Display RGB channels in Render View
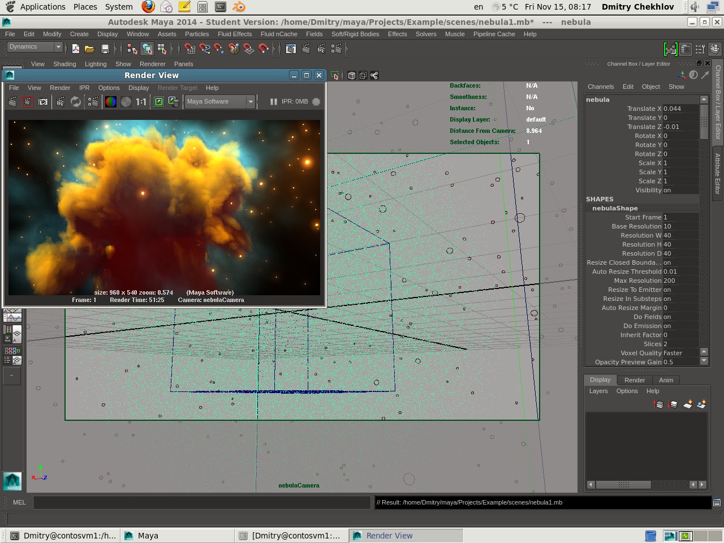This screenshot has height=543, width=724. (x=111, y=102)
